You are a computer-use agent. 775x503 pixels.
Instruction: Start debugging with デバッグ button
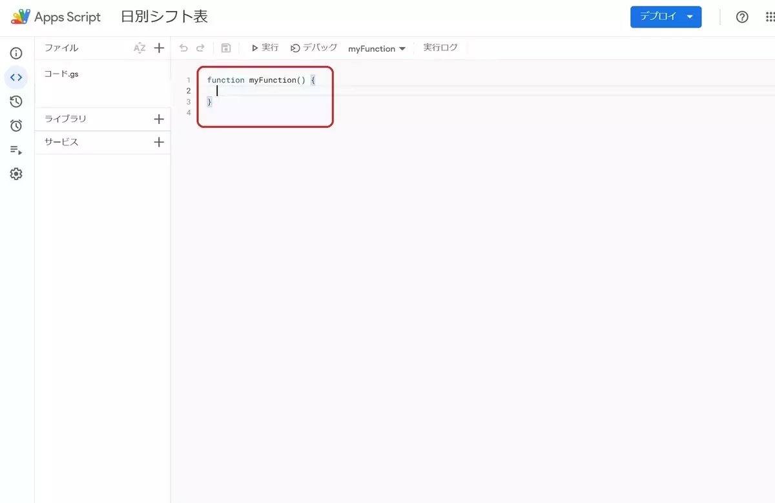(x=314, y=48)
